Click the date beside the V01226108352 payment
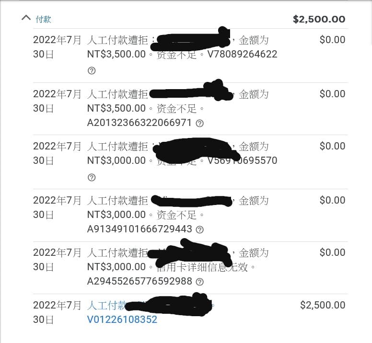 pyautogui.click(x=57, y=312)
